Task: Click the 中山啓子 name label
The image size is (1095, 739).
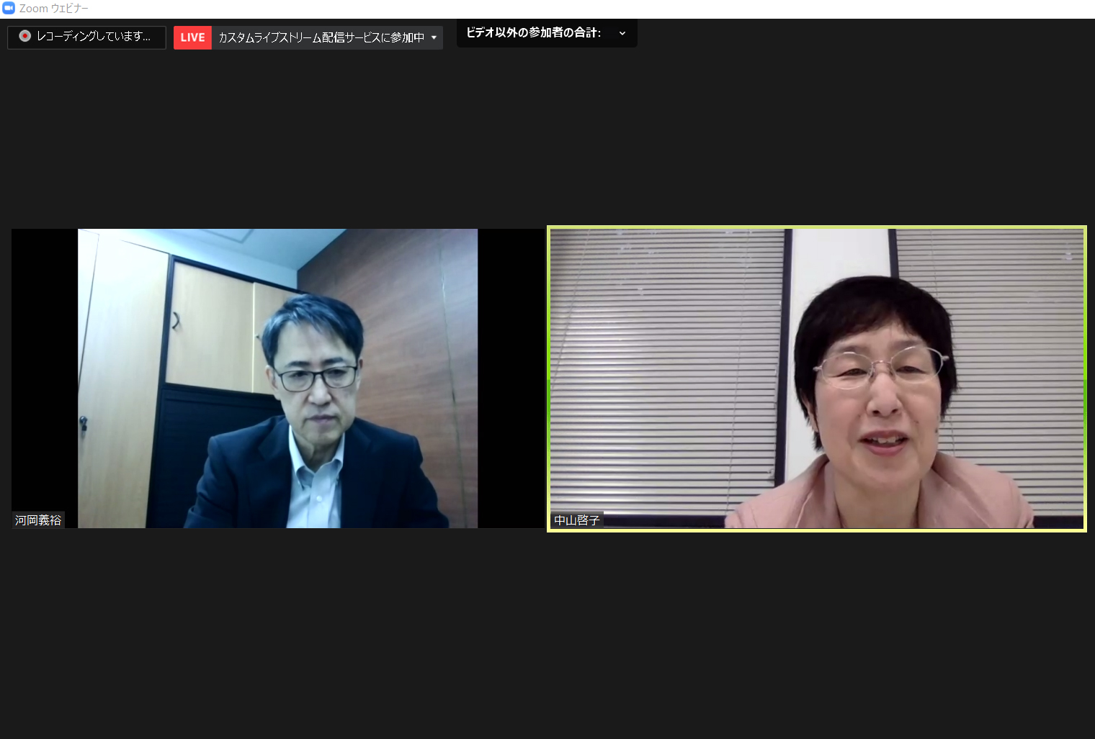Action: (x=577, y=520)
